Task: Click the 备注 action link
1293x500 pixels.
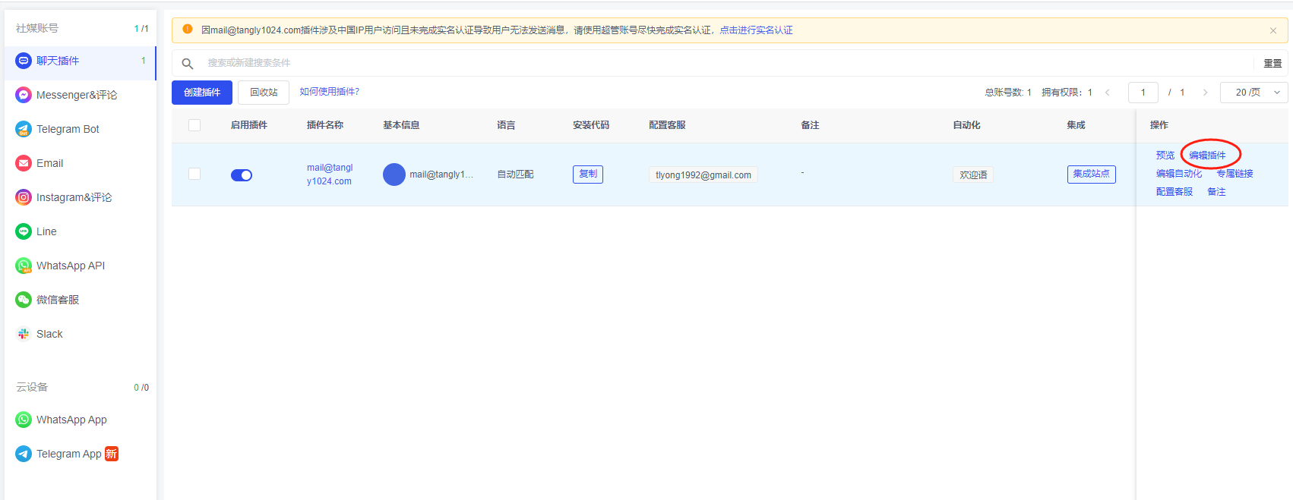Action: coord(1216,192)
